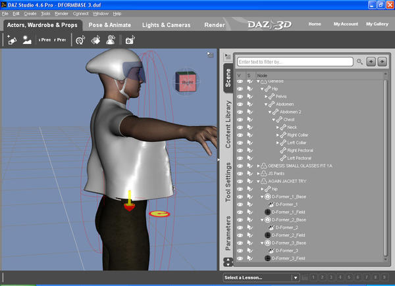Click the D-Former_2 deformer icon

coord(271,227)
